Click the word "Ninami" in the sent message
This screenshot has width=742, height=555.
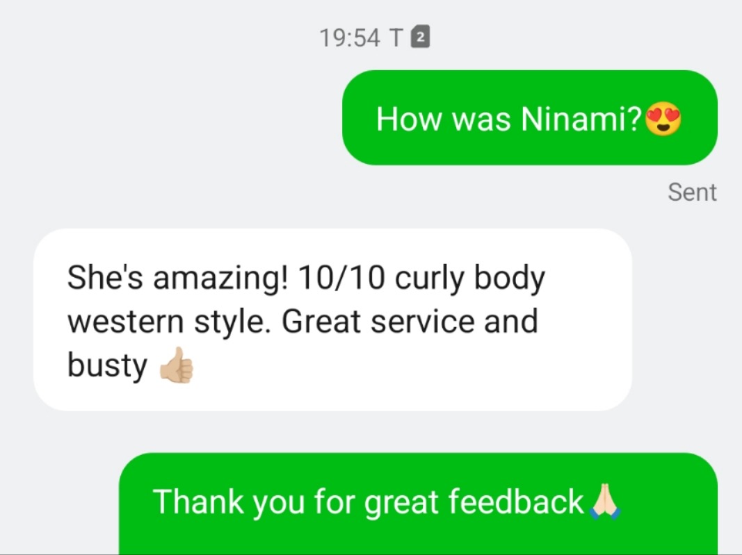pos(575,119)
